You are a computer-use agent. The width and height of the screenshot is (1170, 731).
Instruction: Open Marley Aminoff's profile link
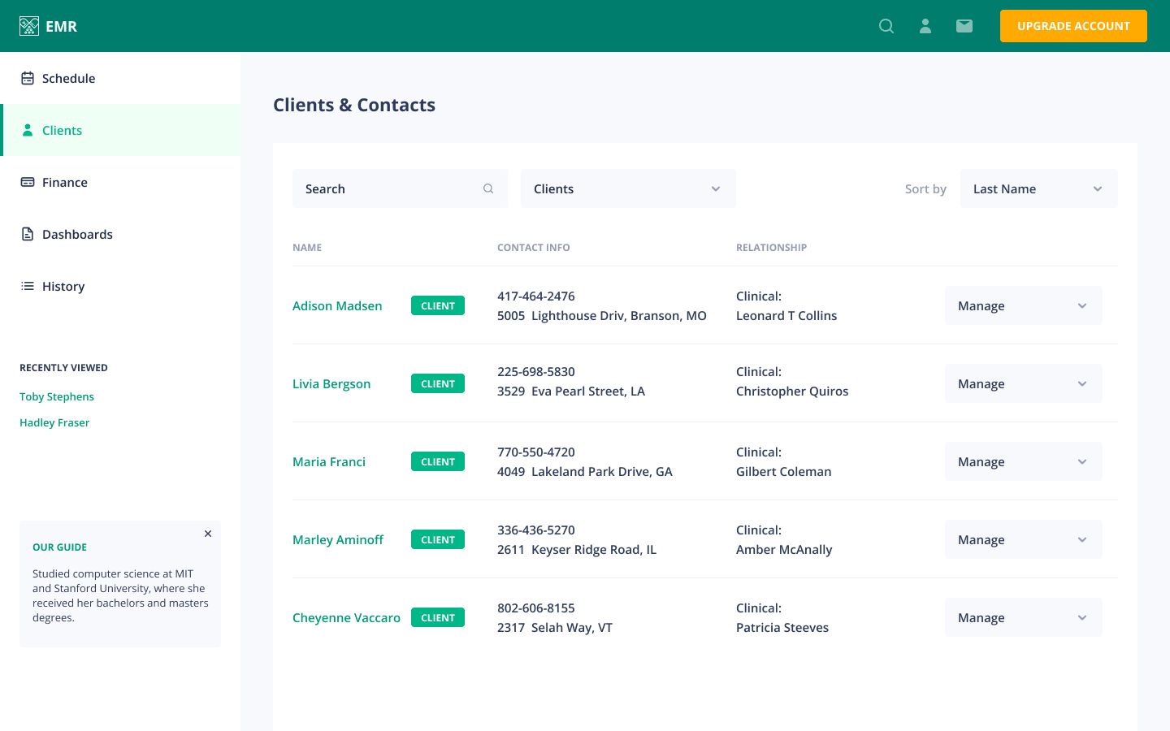[x=338, y=539]
